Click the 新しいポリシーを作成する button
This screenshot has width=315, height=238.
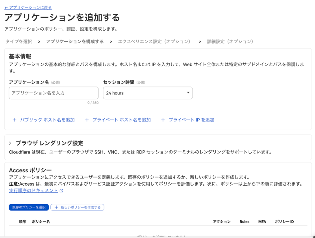point(77,207)
